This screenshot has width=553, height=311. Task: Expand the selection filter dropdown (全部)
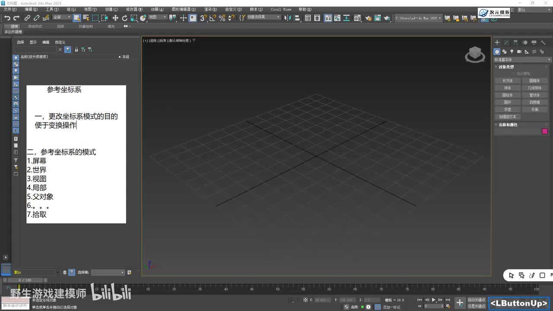(62, 17)
